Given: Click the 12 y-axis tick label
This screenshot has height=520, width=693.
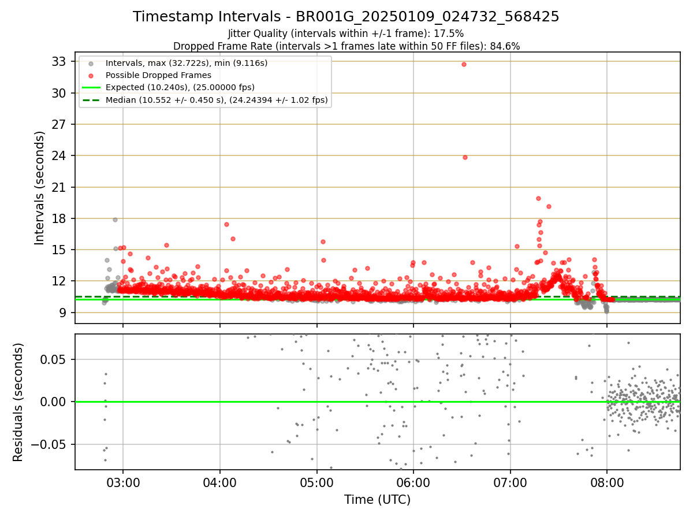Looking at the screenshot, I should click(x=59, y=281).
